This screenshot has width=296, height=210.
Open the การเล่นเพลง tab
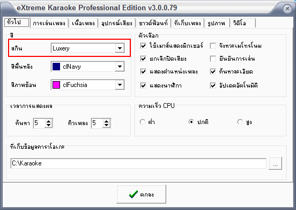[49, 23]
